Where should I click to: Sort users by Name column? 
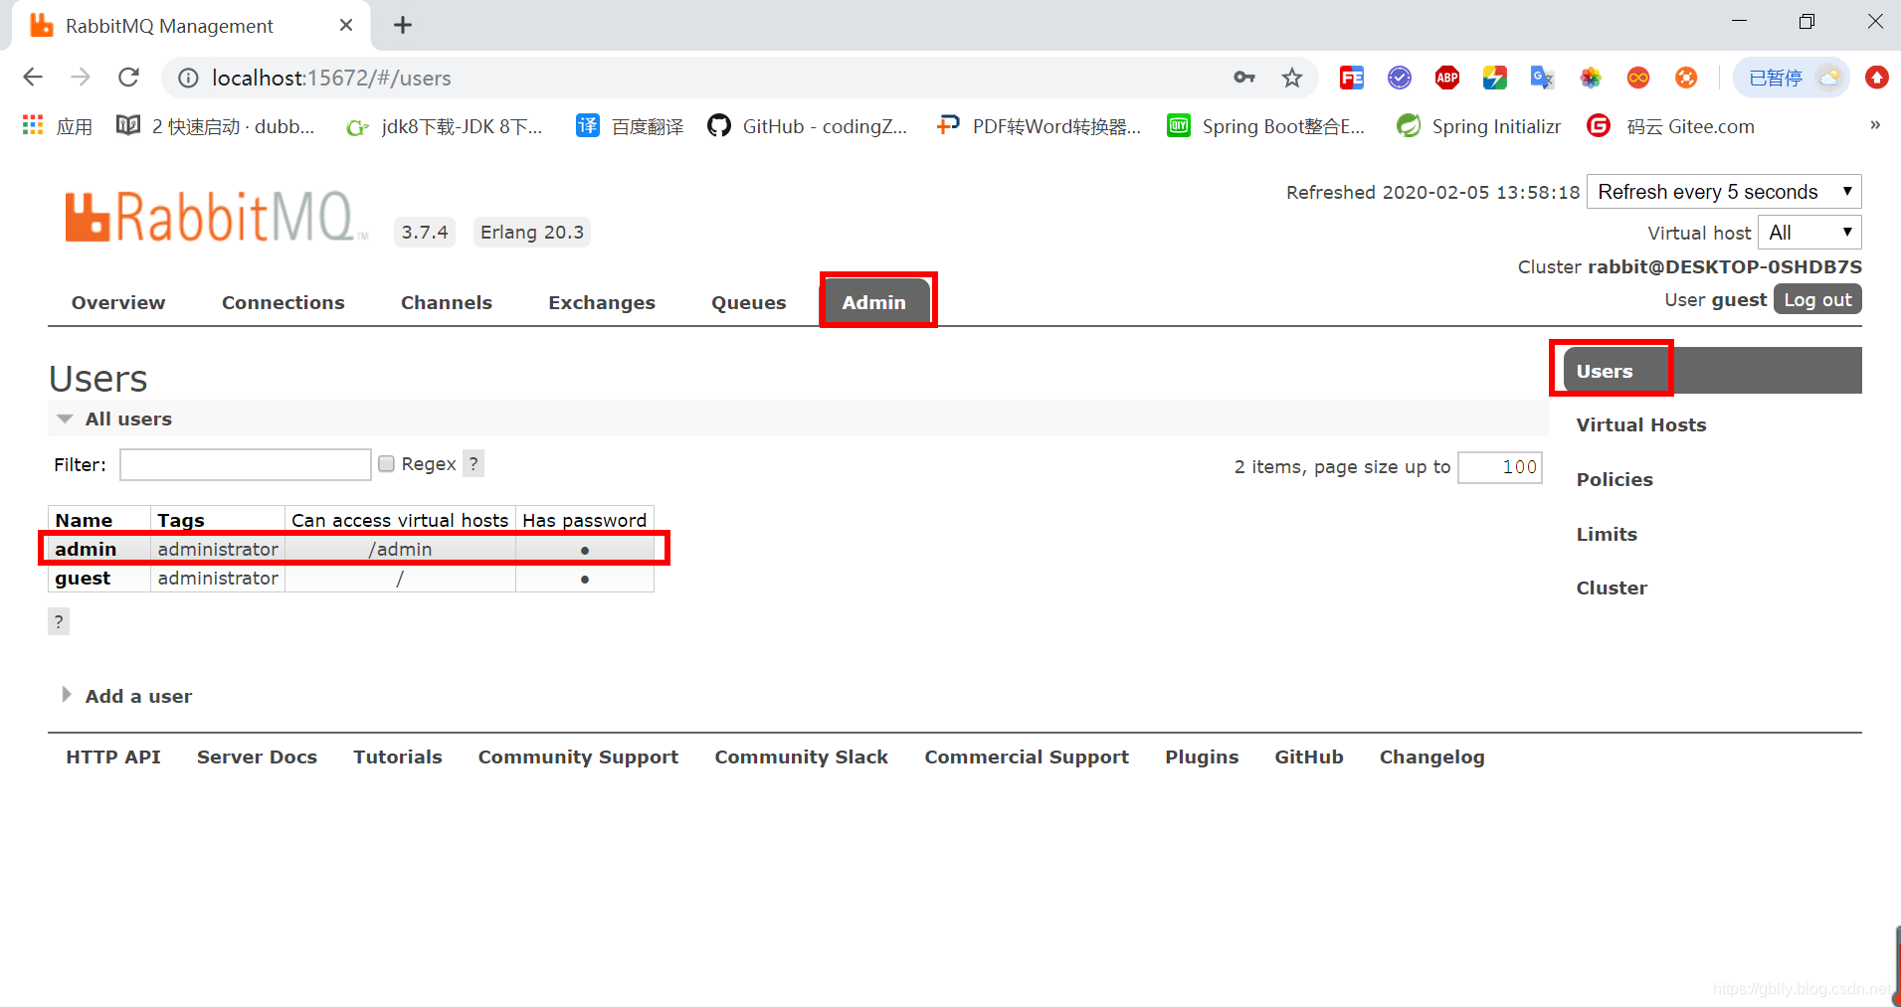pyautogui.click(x=84, y=520)
